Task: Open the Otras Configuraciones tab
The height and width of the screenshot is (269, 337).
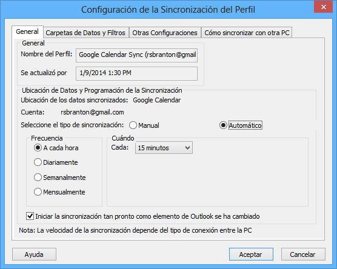Action: (x=165, y=33)
